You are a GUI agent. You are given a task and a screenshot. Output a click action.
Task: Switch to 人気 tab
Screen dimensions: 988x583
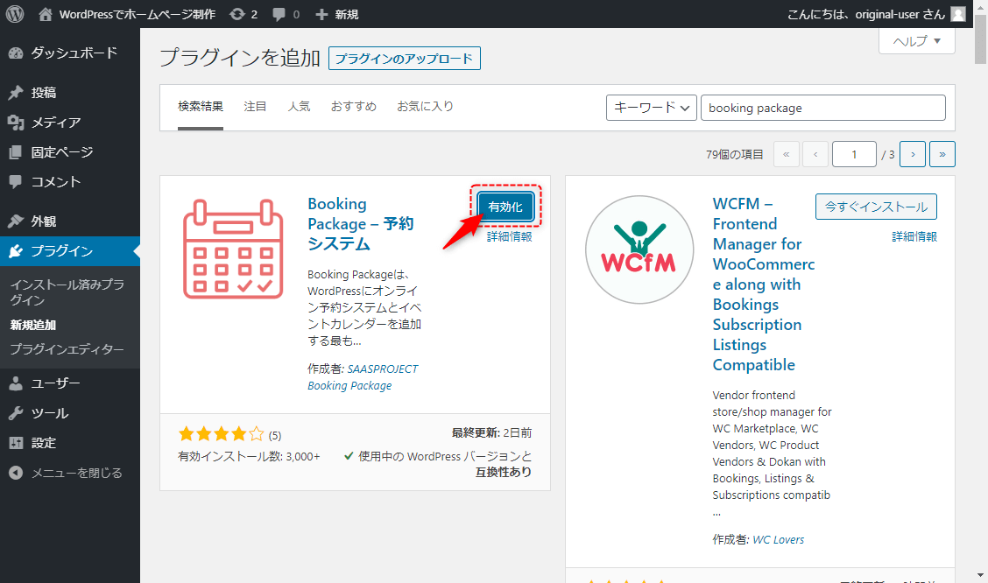(300, 107)
